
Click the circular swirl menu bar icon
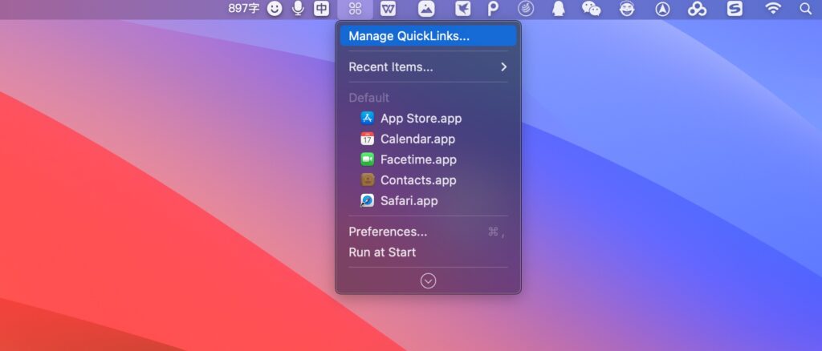point(526,8)
